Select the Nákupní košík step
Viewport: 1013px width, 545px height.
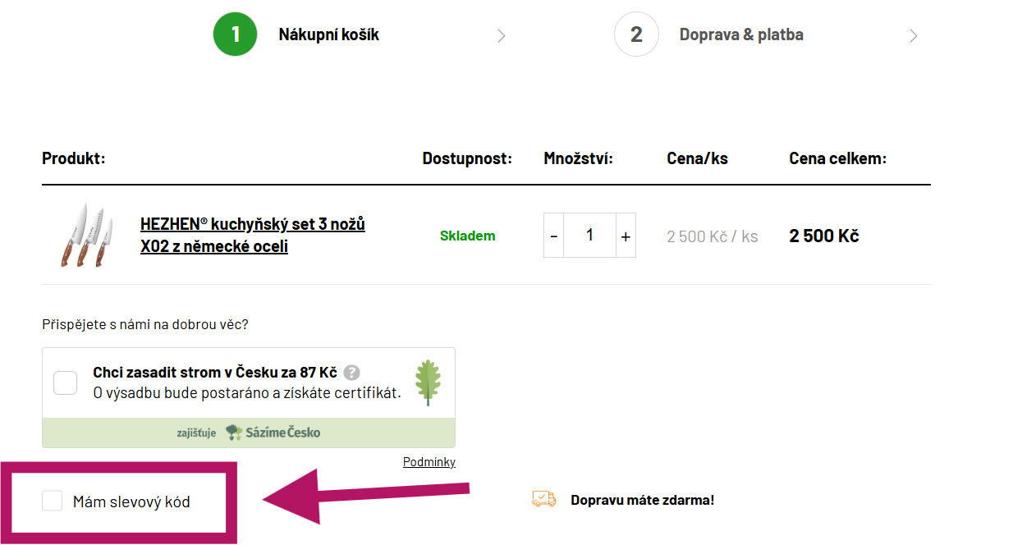(328, 34)
